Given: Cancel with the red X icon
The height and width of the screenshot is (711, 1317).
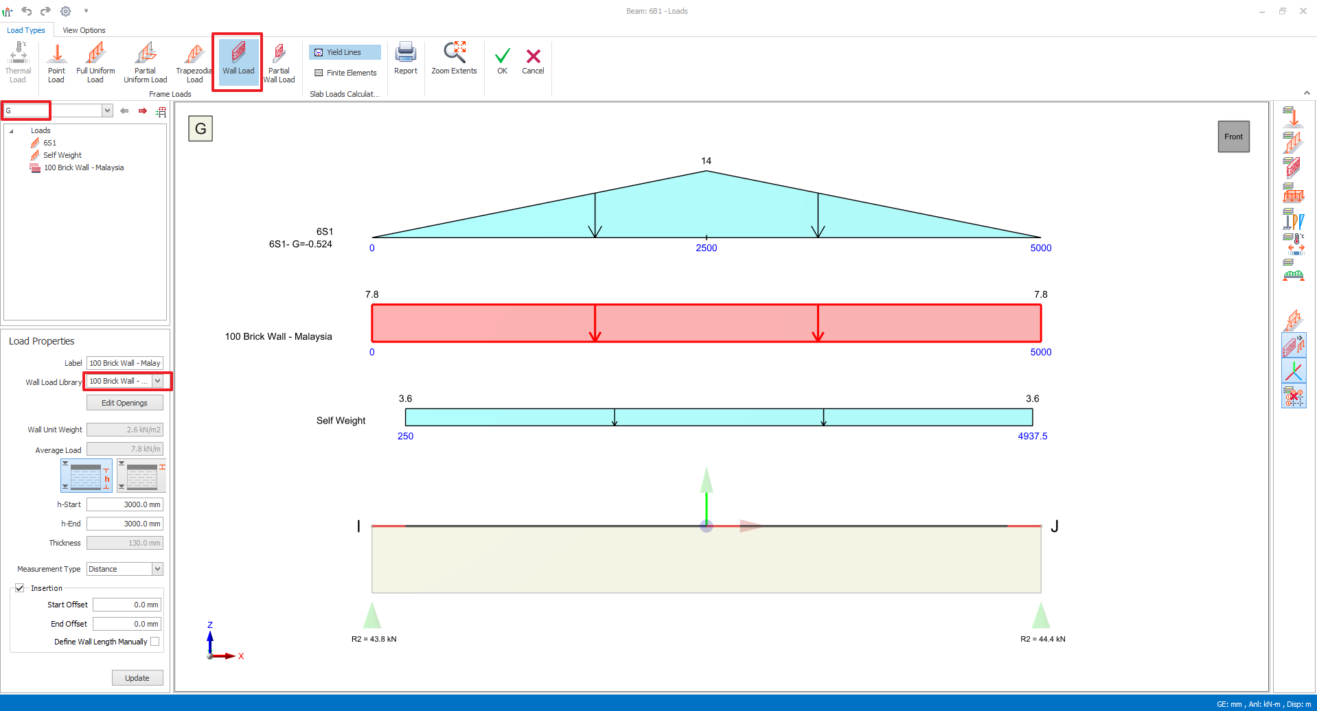Looking at the screenshot, I should pos(533,59).
